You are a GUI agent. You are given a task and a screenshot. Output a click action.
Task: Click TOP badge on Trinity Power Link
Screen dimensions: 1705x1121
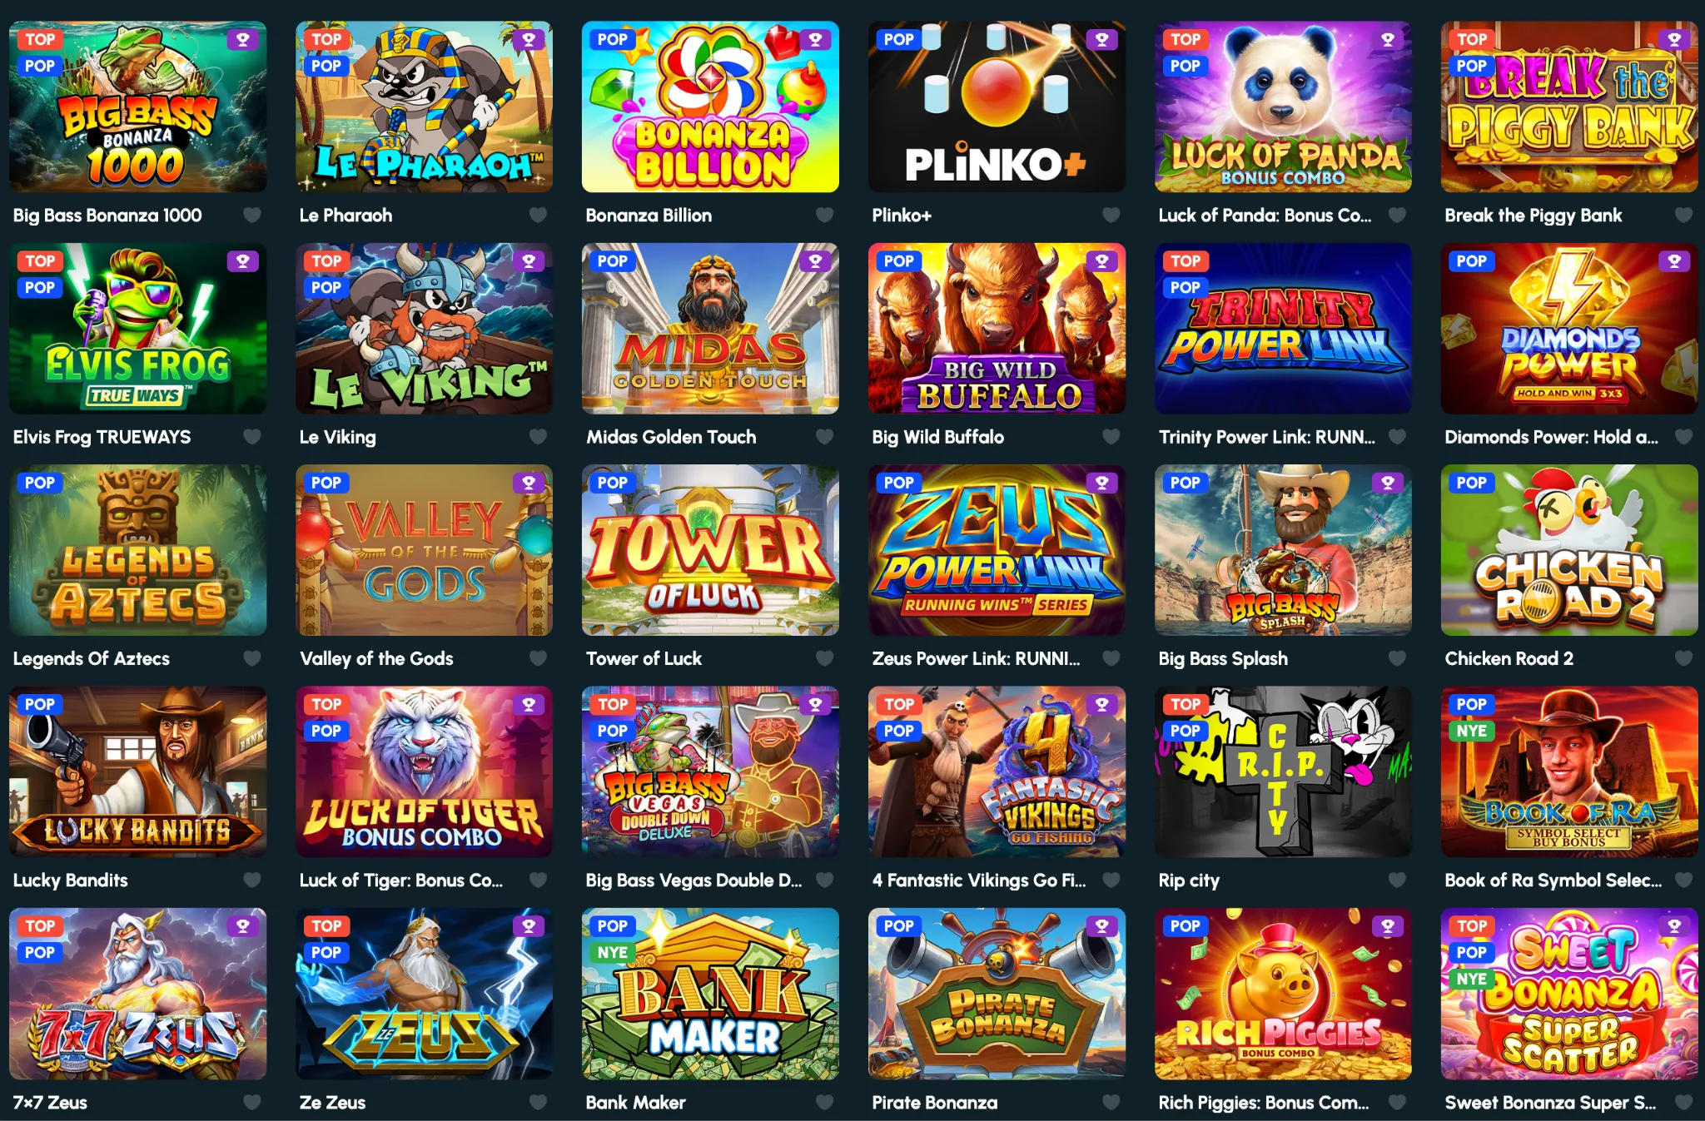tap(1186, 261)
